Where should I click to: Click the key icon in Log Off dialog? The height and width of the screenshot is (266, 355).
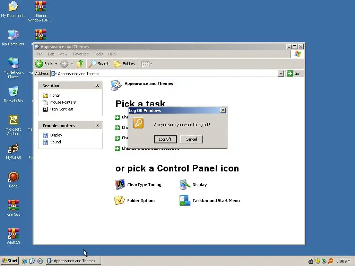[x=138, y=123]
